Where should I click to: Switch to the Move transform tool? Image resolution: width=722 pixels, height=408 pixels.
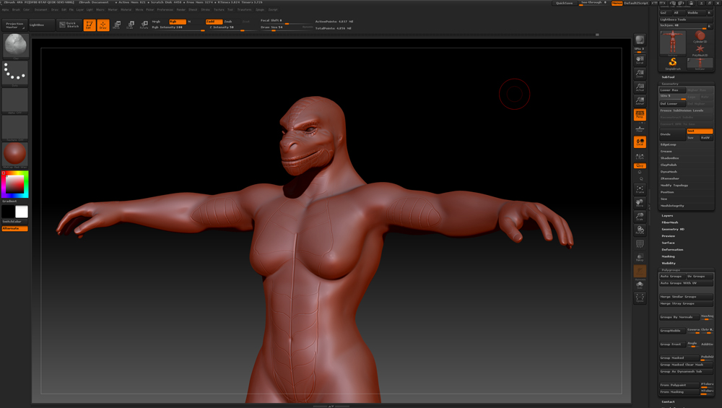tap(116, 25)
